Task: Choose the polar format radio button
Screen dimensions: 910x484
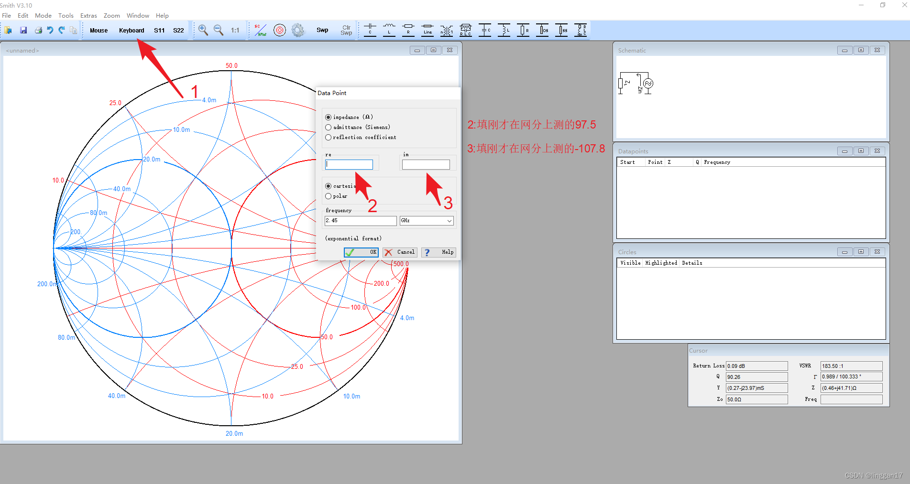Action: 328,196
